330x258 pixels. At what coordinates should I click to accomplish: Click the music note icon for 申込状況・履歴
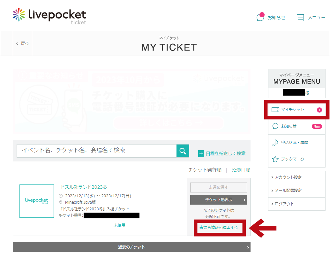275,143
